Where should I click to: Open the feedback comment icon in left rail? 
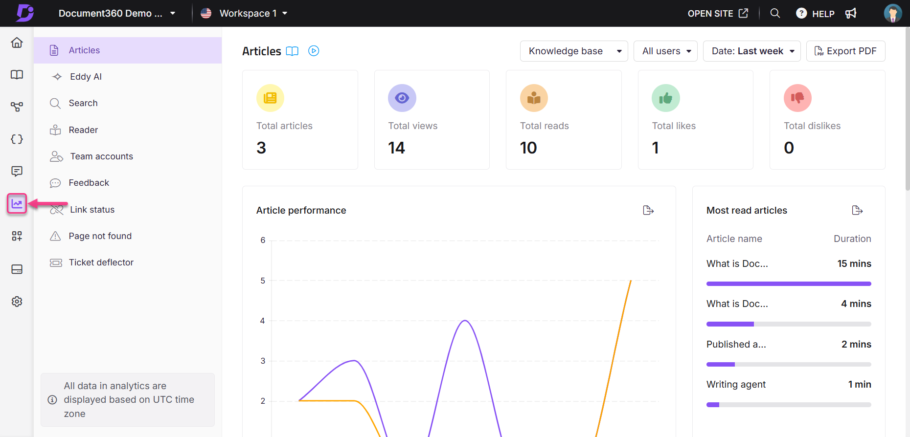pos(17,171)
